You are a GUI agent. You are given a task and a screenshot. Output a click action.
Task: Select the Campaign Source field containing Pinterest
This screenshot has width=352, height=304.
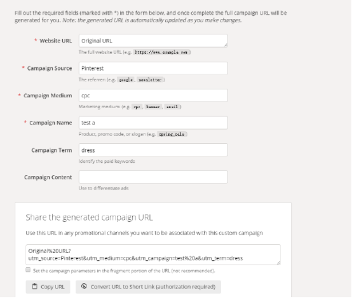pos(153,68)
